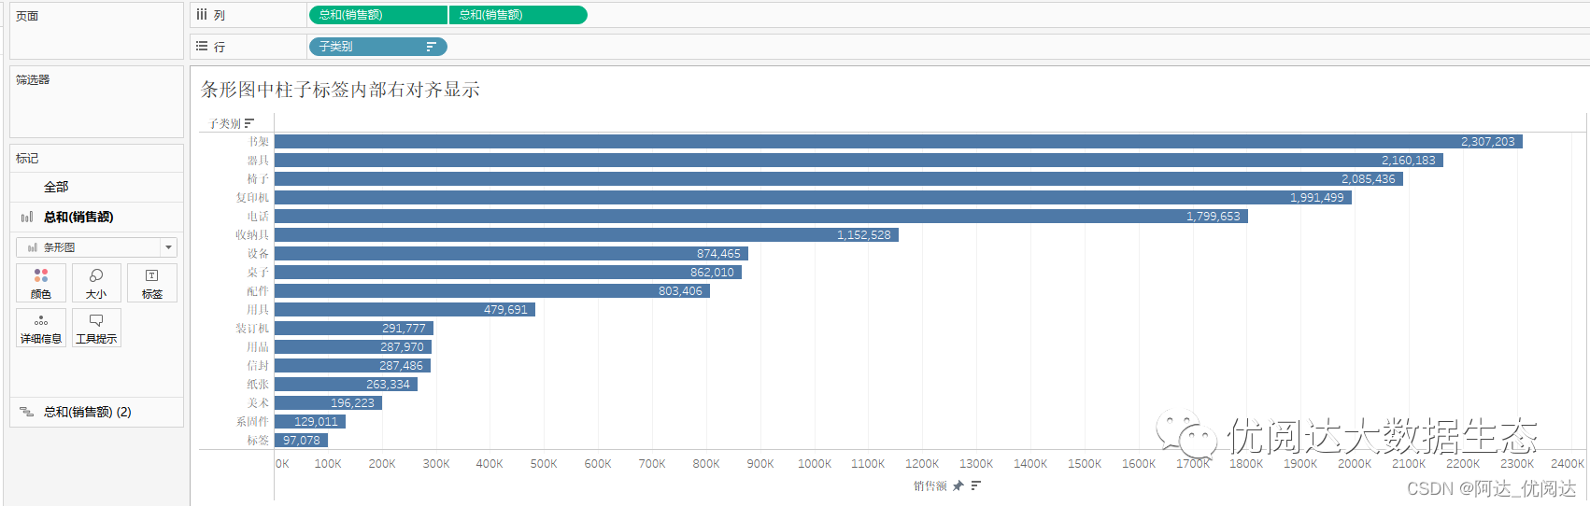Click the pin icon on 销售额 axis
The height and width of the screenshot is (506, 1590).
(958, 485)
